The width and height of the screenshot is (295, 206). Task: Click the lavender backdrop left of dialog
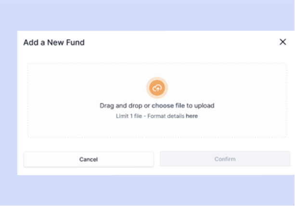coord(9,103)
